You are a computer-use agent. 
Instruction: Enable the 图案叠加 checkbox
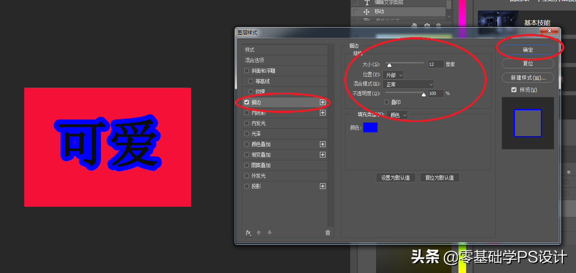pyautogui.click(x=247, y=165)
